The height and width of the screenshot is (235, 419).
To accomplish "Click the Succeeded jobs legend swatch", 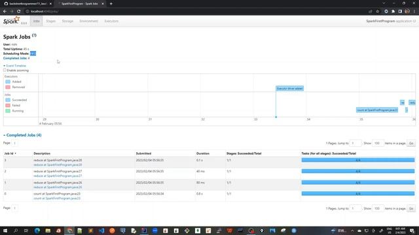I will click(8, 100).
